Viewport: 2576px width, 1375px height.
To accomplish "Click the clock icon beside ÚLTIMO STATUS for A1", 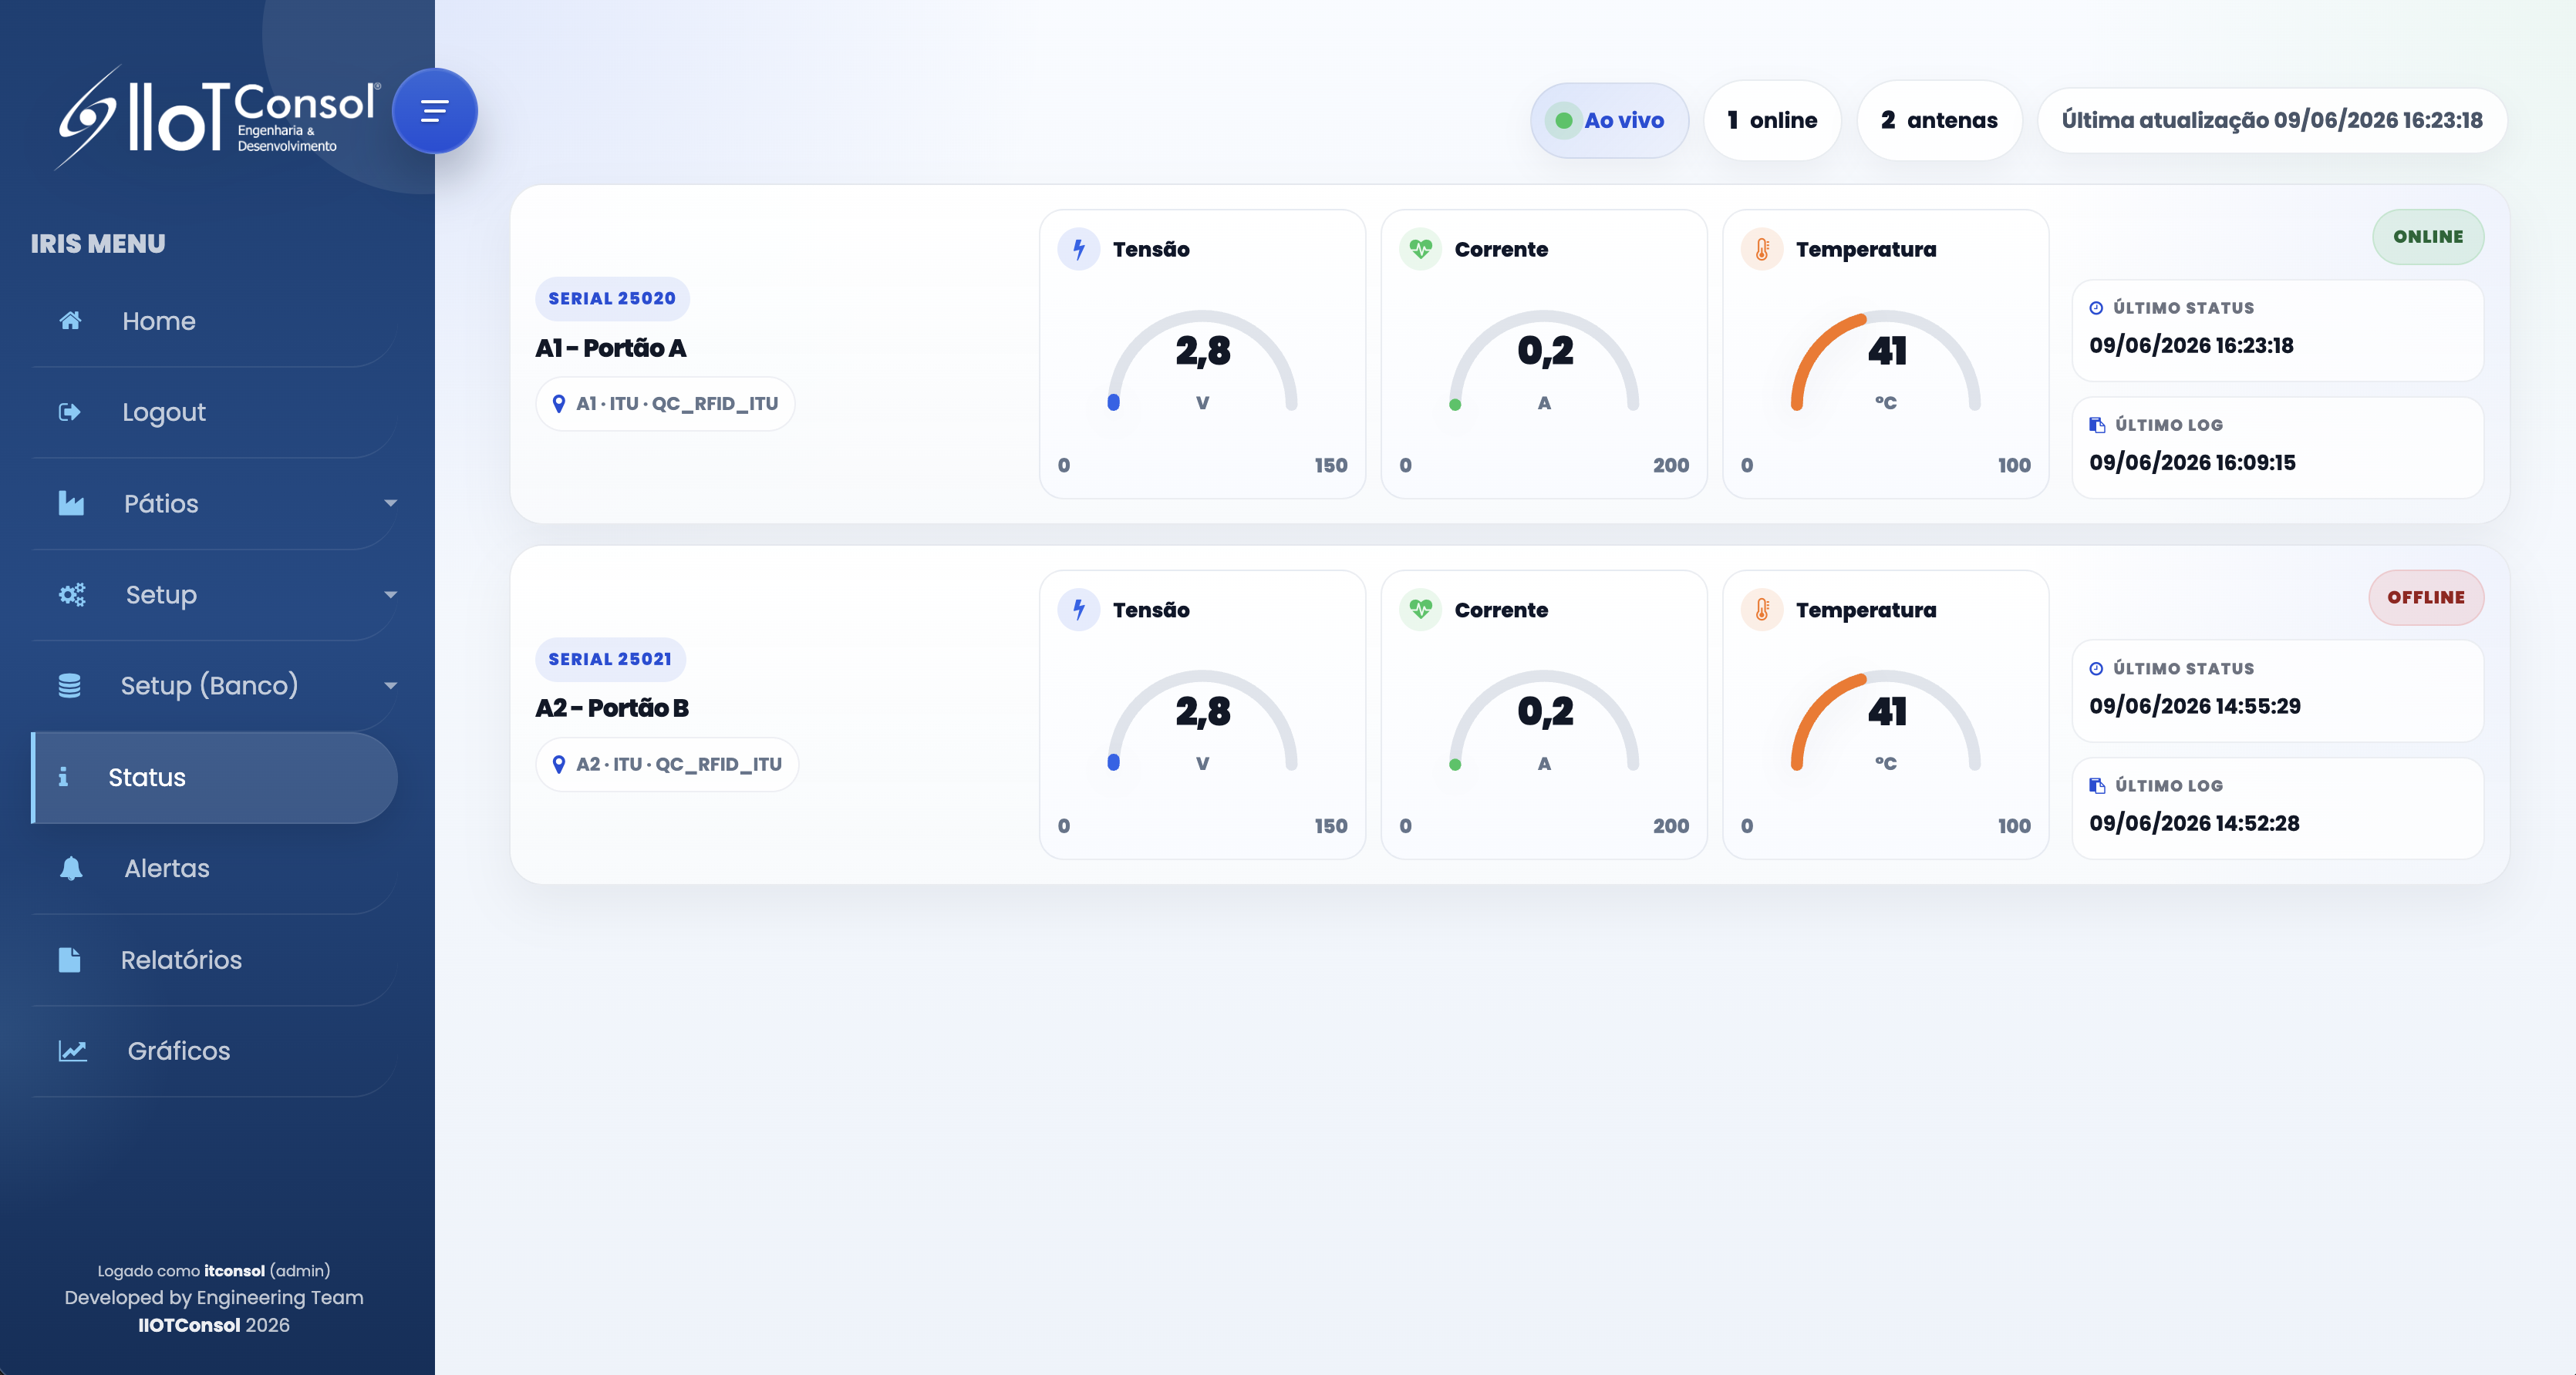I will pyautogui.click(x=2096, y=308).
